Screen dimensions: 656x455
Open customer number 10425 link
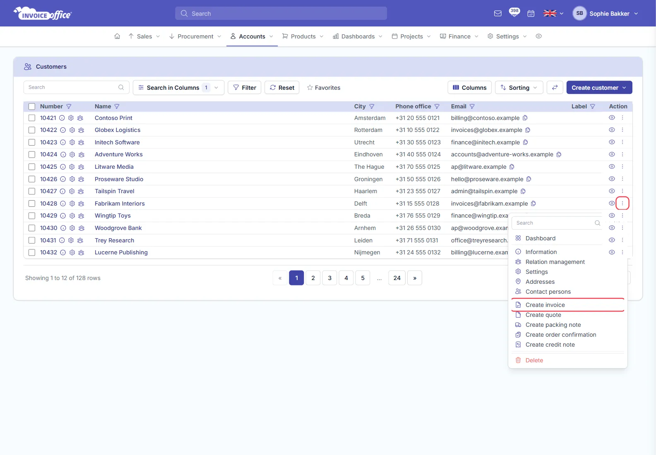48,167
